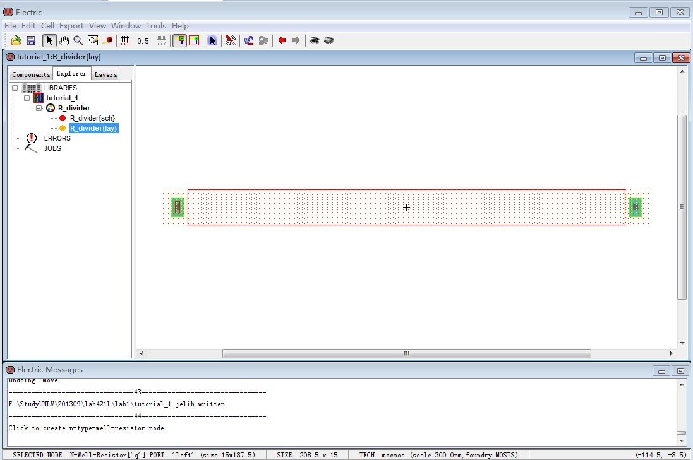The width and height of the screenshot is (693, 460).
Task: Toggle select objects mode
Action: pyautogui.click(x=180, y=40)
